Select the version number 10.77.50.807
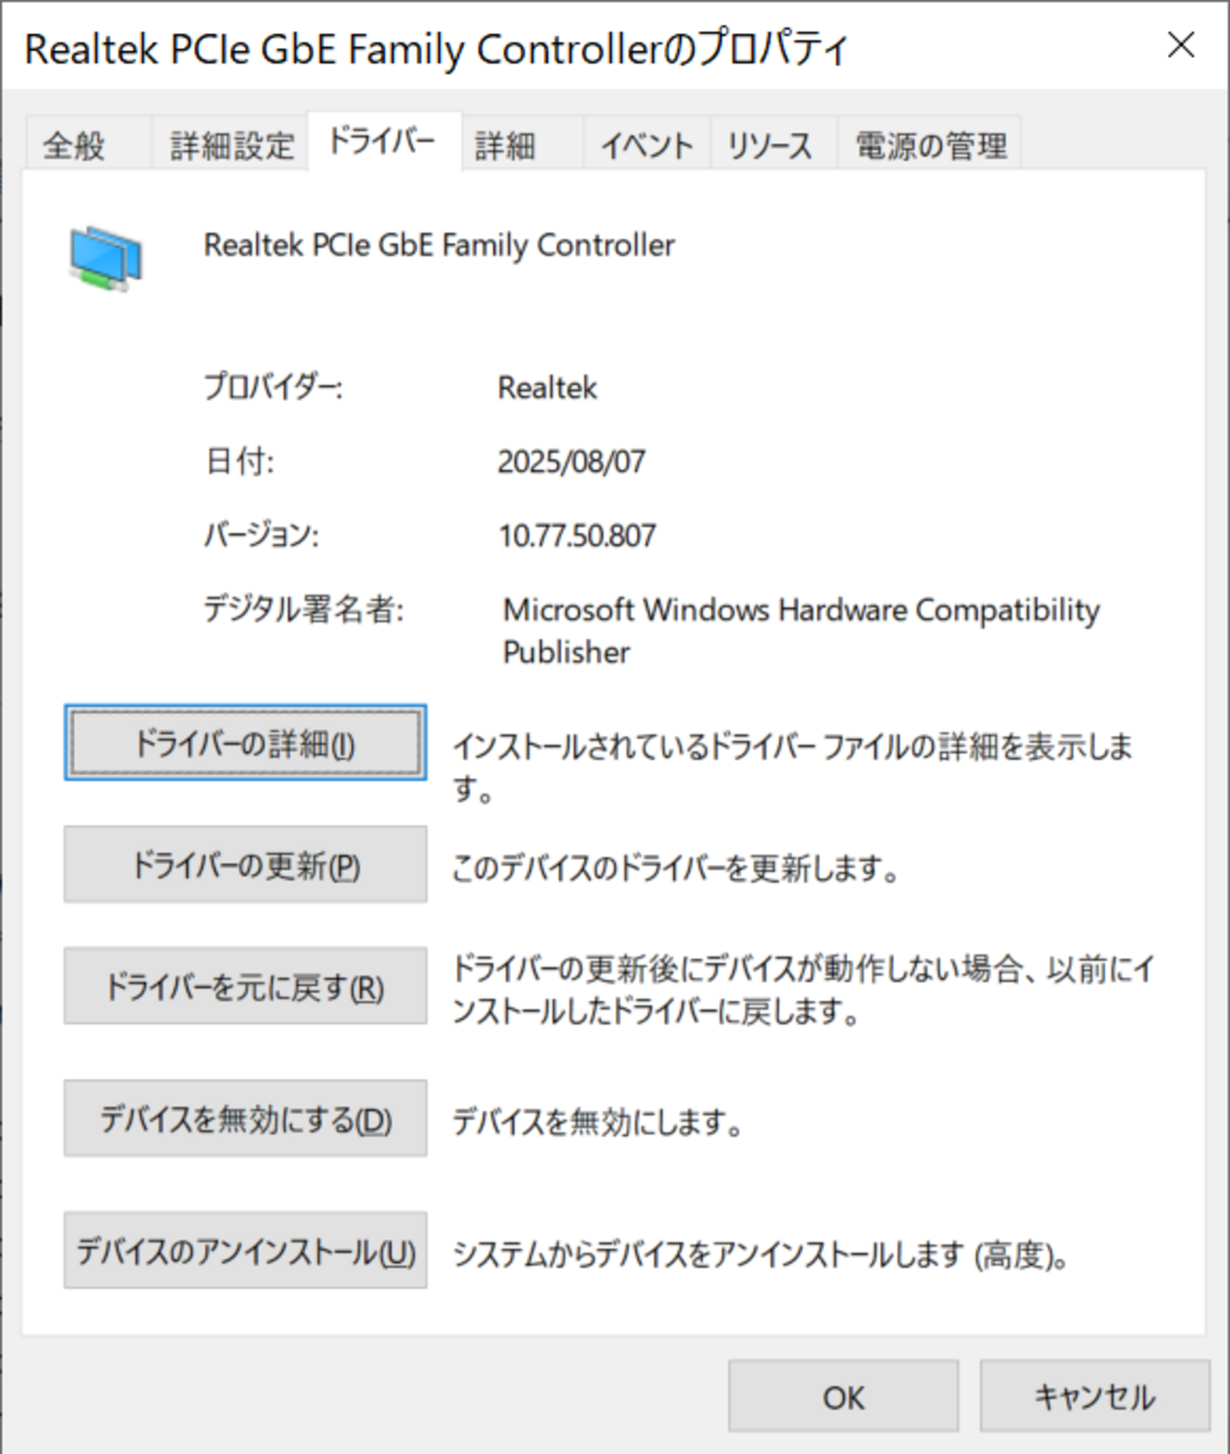Image resolution: width=1230 pixels, height=1454 pixels. pyautogui.click(x=577, y=535)
